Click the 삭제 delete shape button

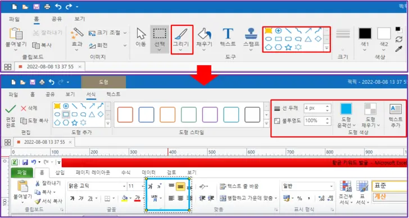(x=29, y=108)
